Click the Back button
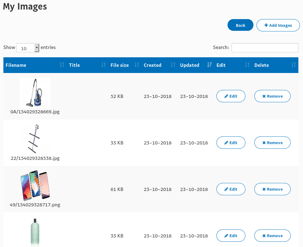303x247 pixels. tap(240, 25)
